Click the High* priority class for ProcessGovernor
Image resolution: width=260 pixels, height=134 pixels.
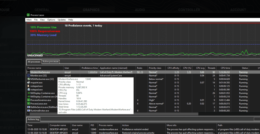click(152, 100)
